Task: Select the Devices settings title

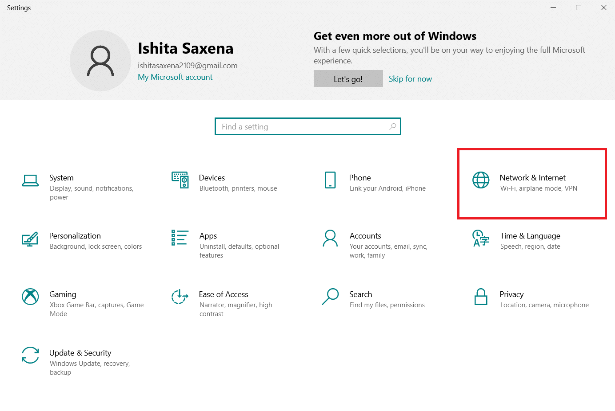Action: [212, 178]
